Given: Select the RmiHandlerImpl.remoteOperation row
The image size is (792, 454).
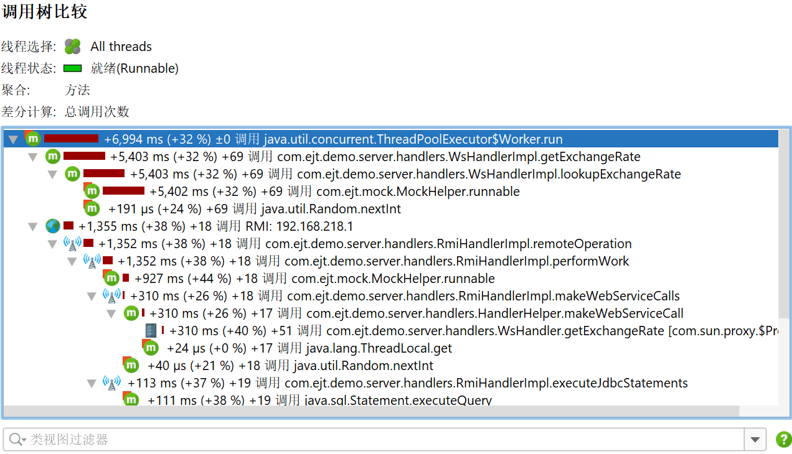Looking at the screenshot, I should point(365,243).
